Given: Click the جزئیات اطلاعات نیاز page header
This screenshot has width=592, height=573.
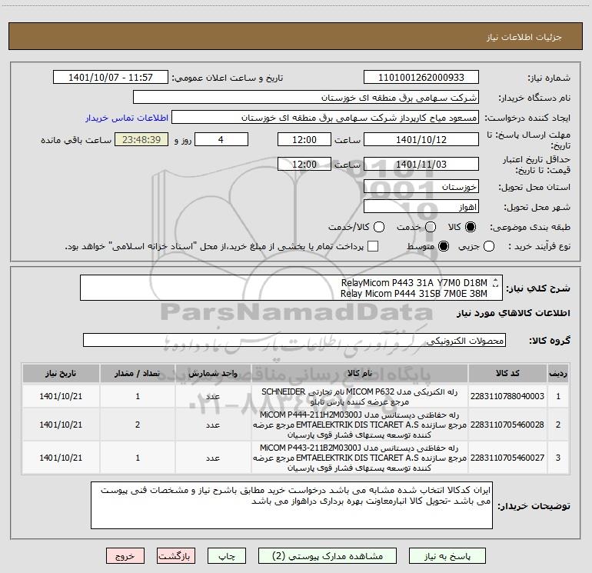Looking at the screenshot, I should pos(524,37).
